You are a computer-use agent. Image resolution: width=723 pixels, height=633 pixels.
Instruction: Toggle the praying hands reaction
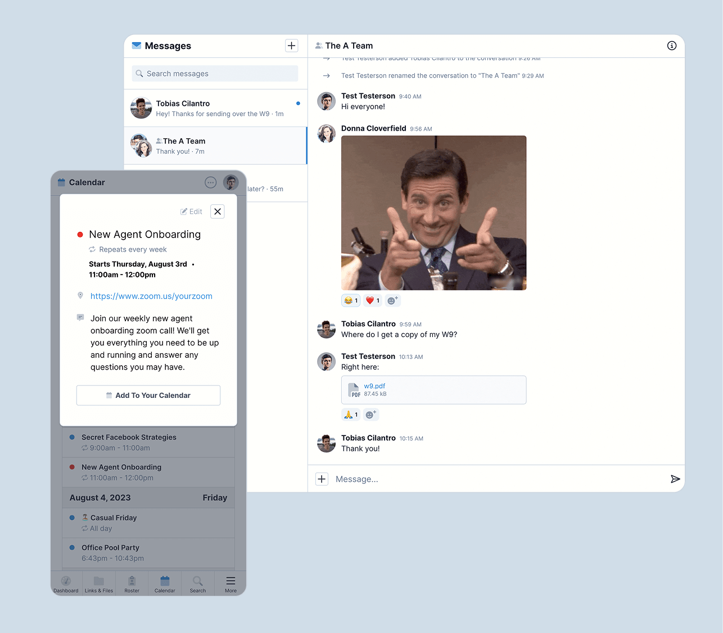(351, 415)
